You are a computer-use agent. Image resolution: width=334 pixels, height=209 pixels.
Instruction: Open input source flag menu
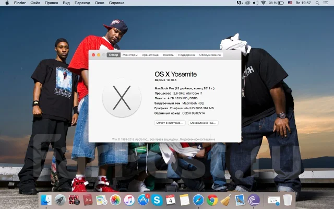[x=290, y=3]
